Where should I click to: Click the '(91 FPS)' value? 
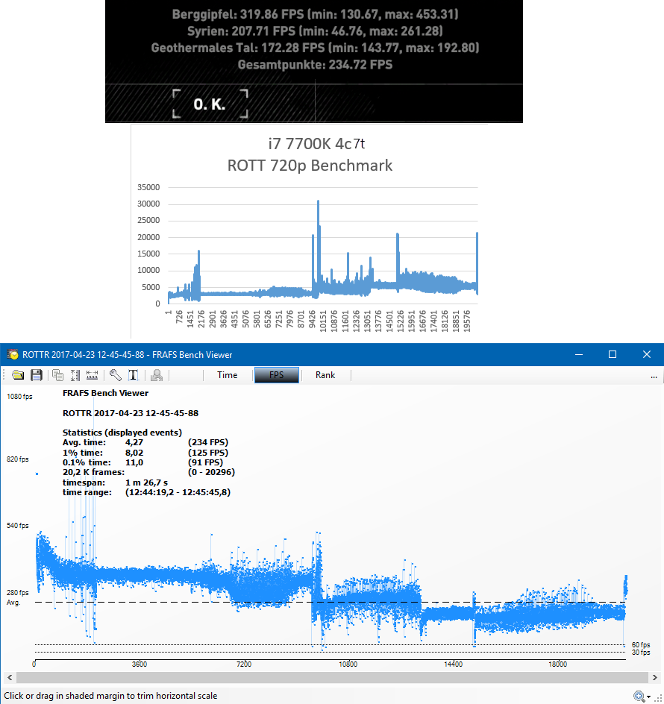click(x=205, y=462)
